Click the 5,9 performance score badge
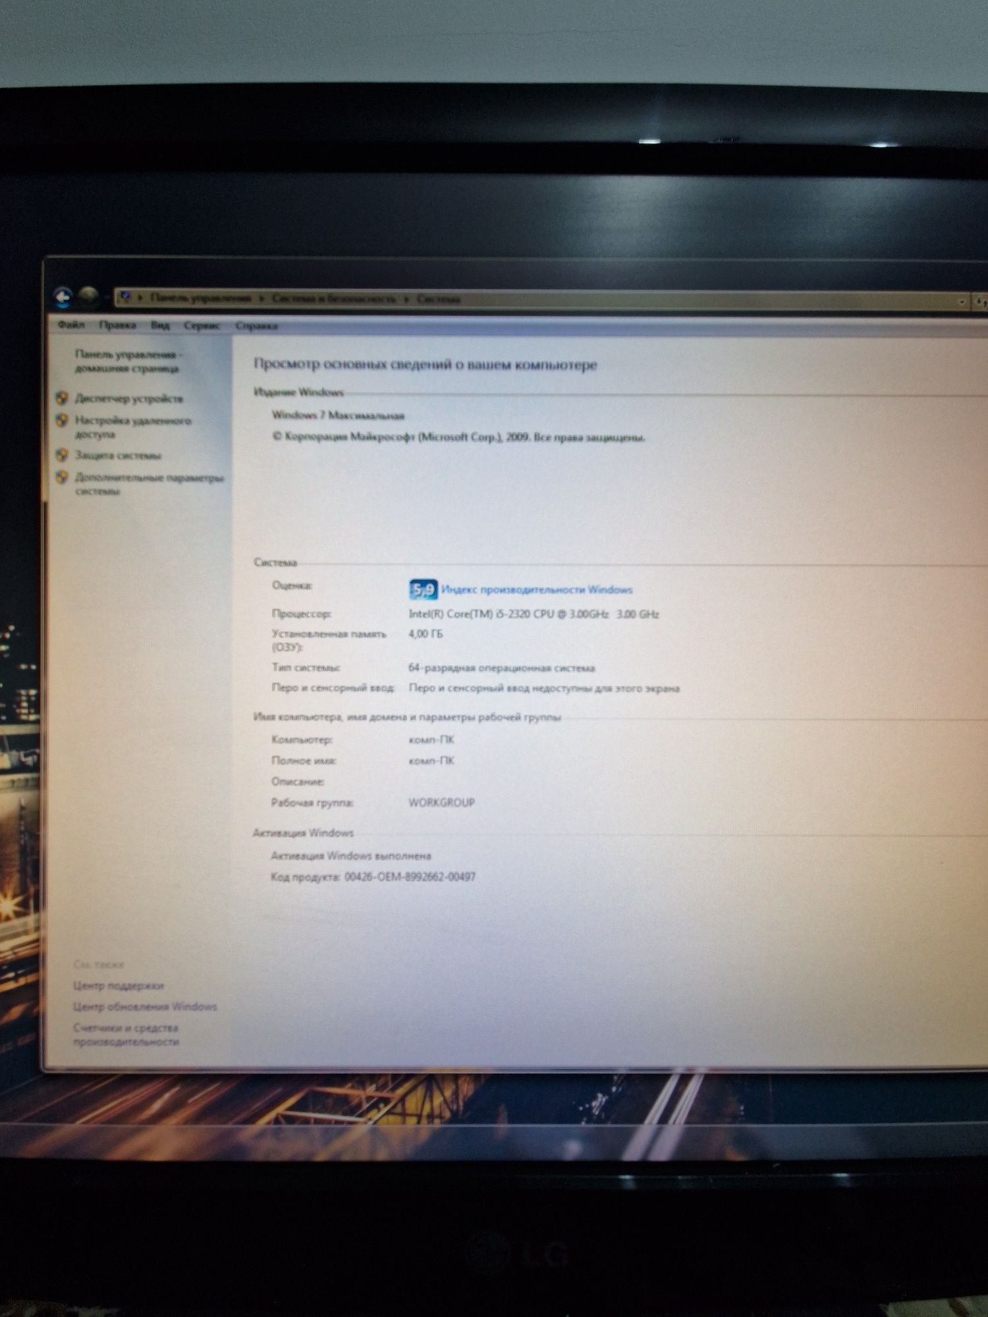The image size is (988, 1317). [x=423, y=589]
